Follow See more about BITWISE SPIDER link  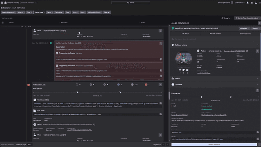[x=235, y=51]
